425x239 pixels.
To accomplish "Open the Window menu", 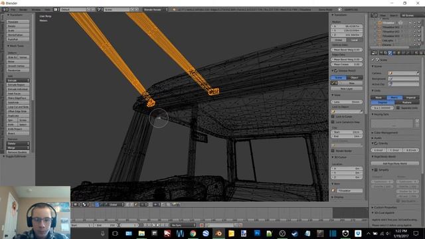I will pos(36,9).
